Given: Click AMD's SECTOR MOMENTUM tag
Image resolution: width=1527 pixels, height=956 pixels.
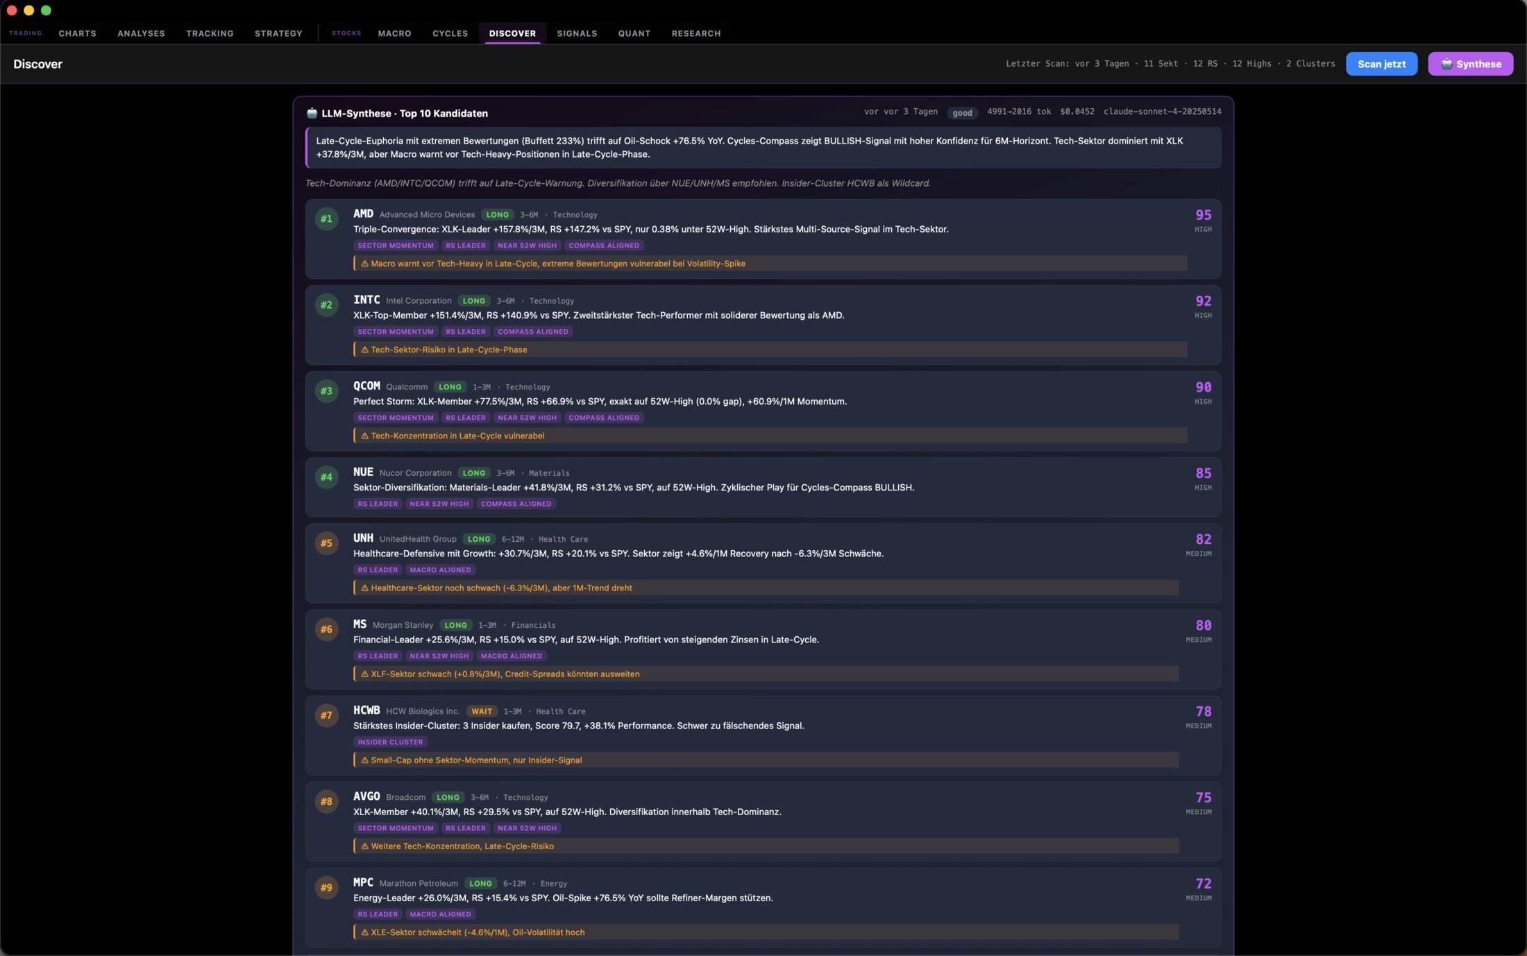Looking at the screenshot, I should [396, 246].
